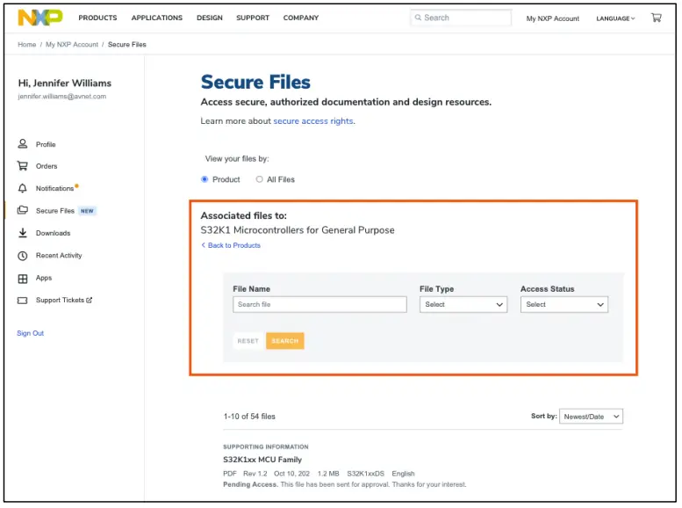
Task: Open the shopping cart icon
Action: point(656,18)
